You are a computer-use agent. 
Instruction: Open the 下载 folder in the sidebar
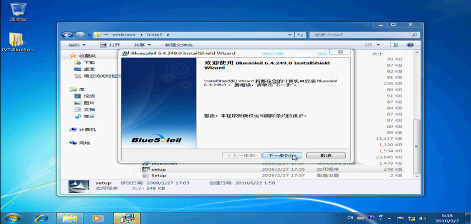pos(87,63)
